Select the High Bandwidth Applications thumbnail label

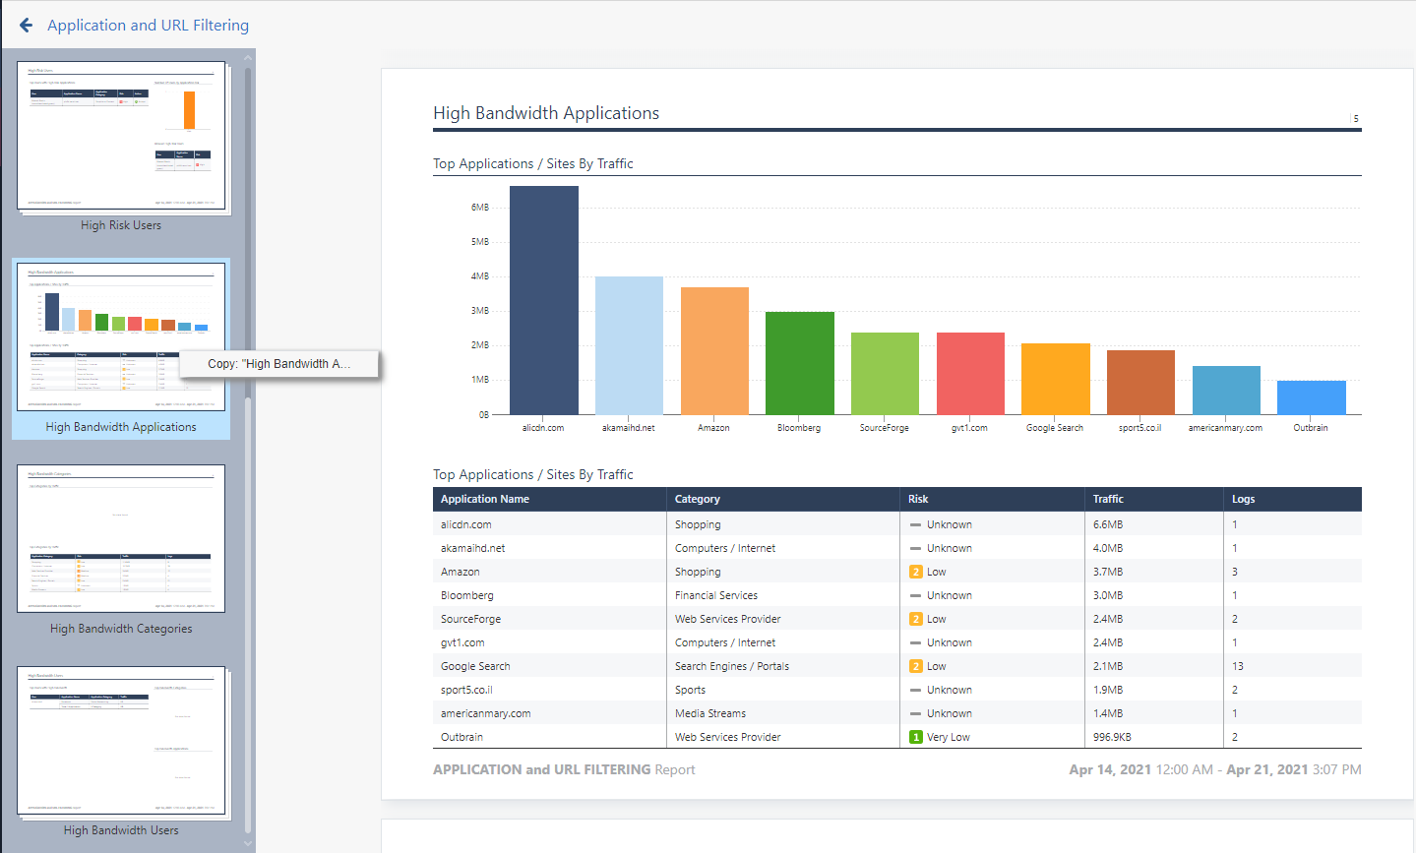(121, 427)
